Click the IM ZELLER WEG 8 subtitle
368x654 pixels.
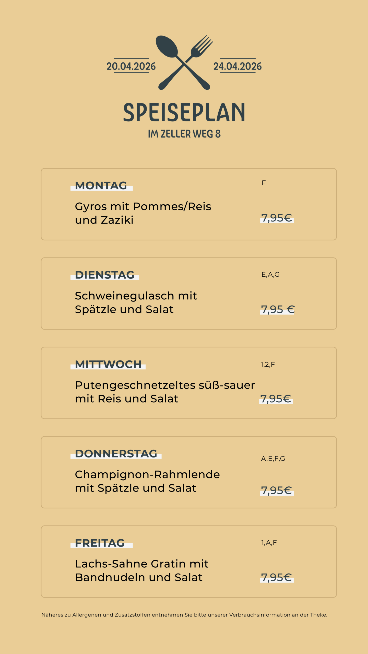(x=184, y=134)
